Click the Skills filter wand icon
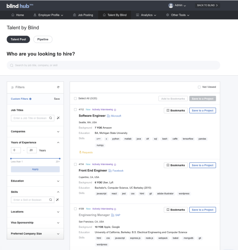238x250 pixels. coord(58,200)
